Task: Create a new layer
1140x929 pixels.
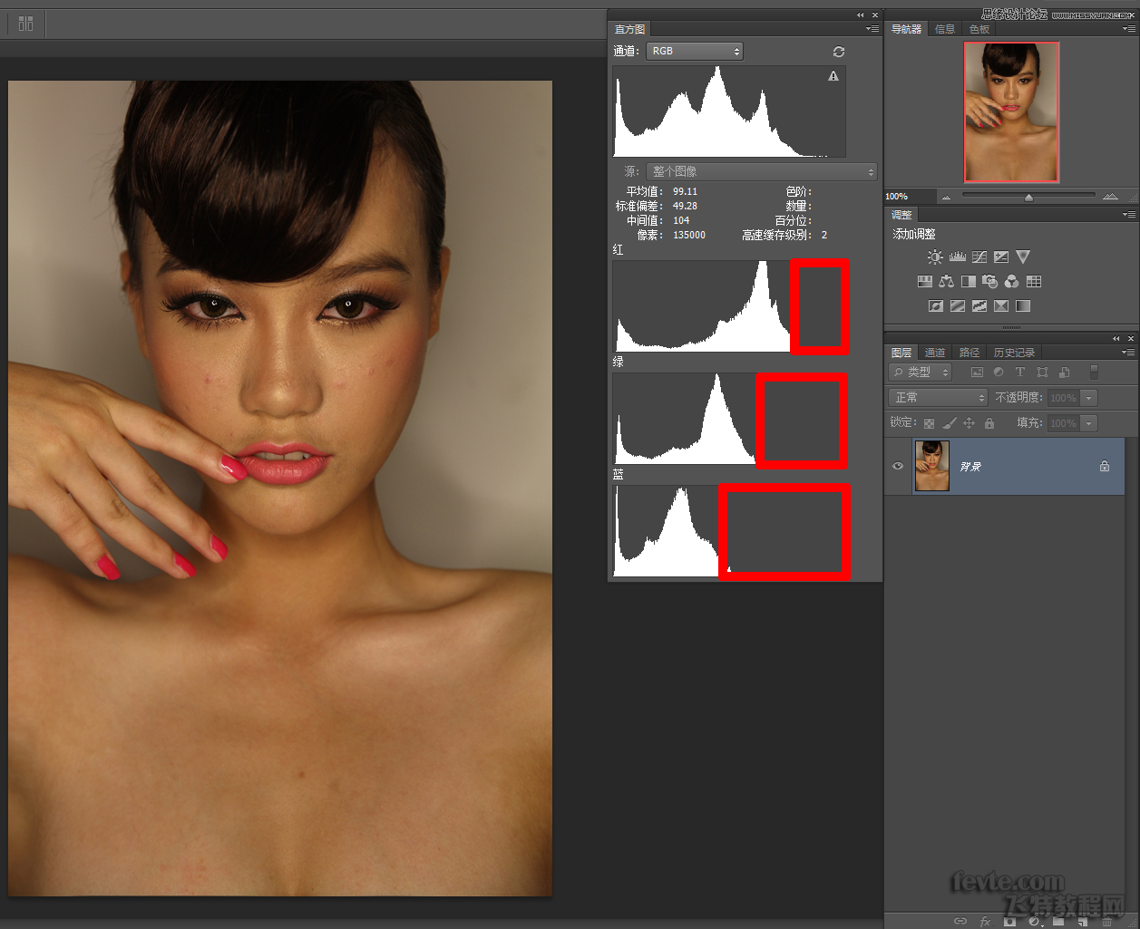Action: click(x=1082, y=922)
